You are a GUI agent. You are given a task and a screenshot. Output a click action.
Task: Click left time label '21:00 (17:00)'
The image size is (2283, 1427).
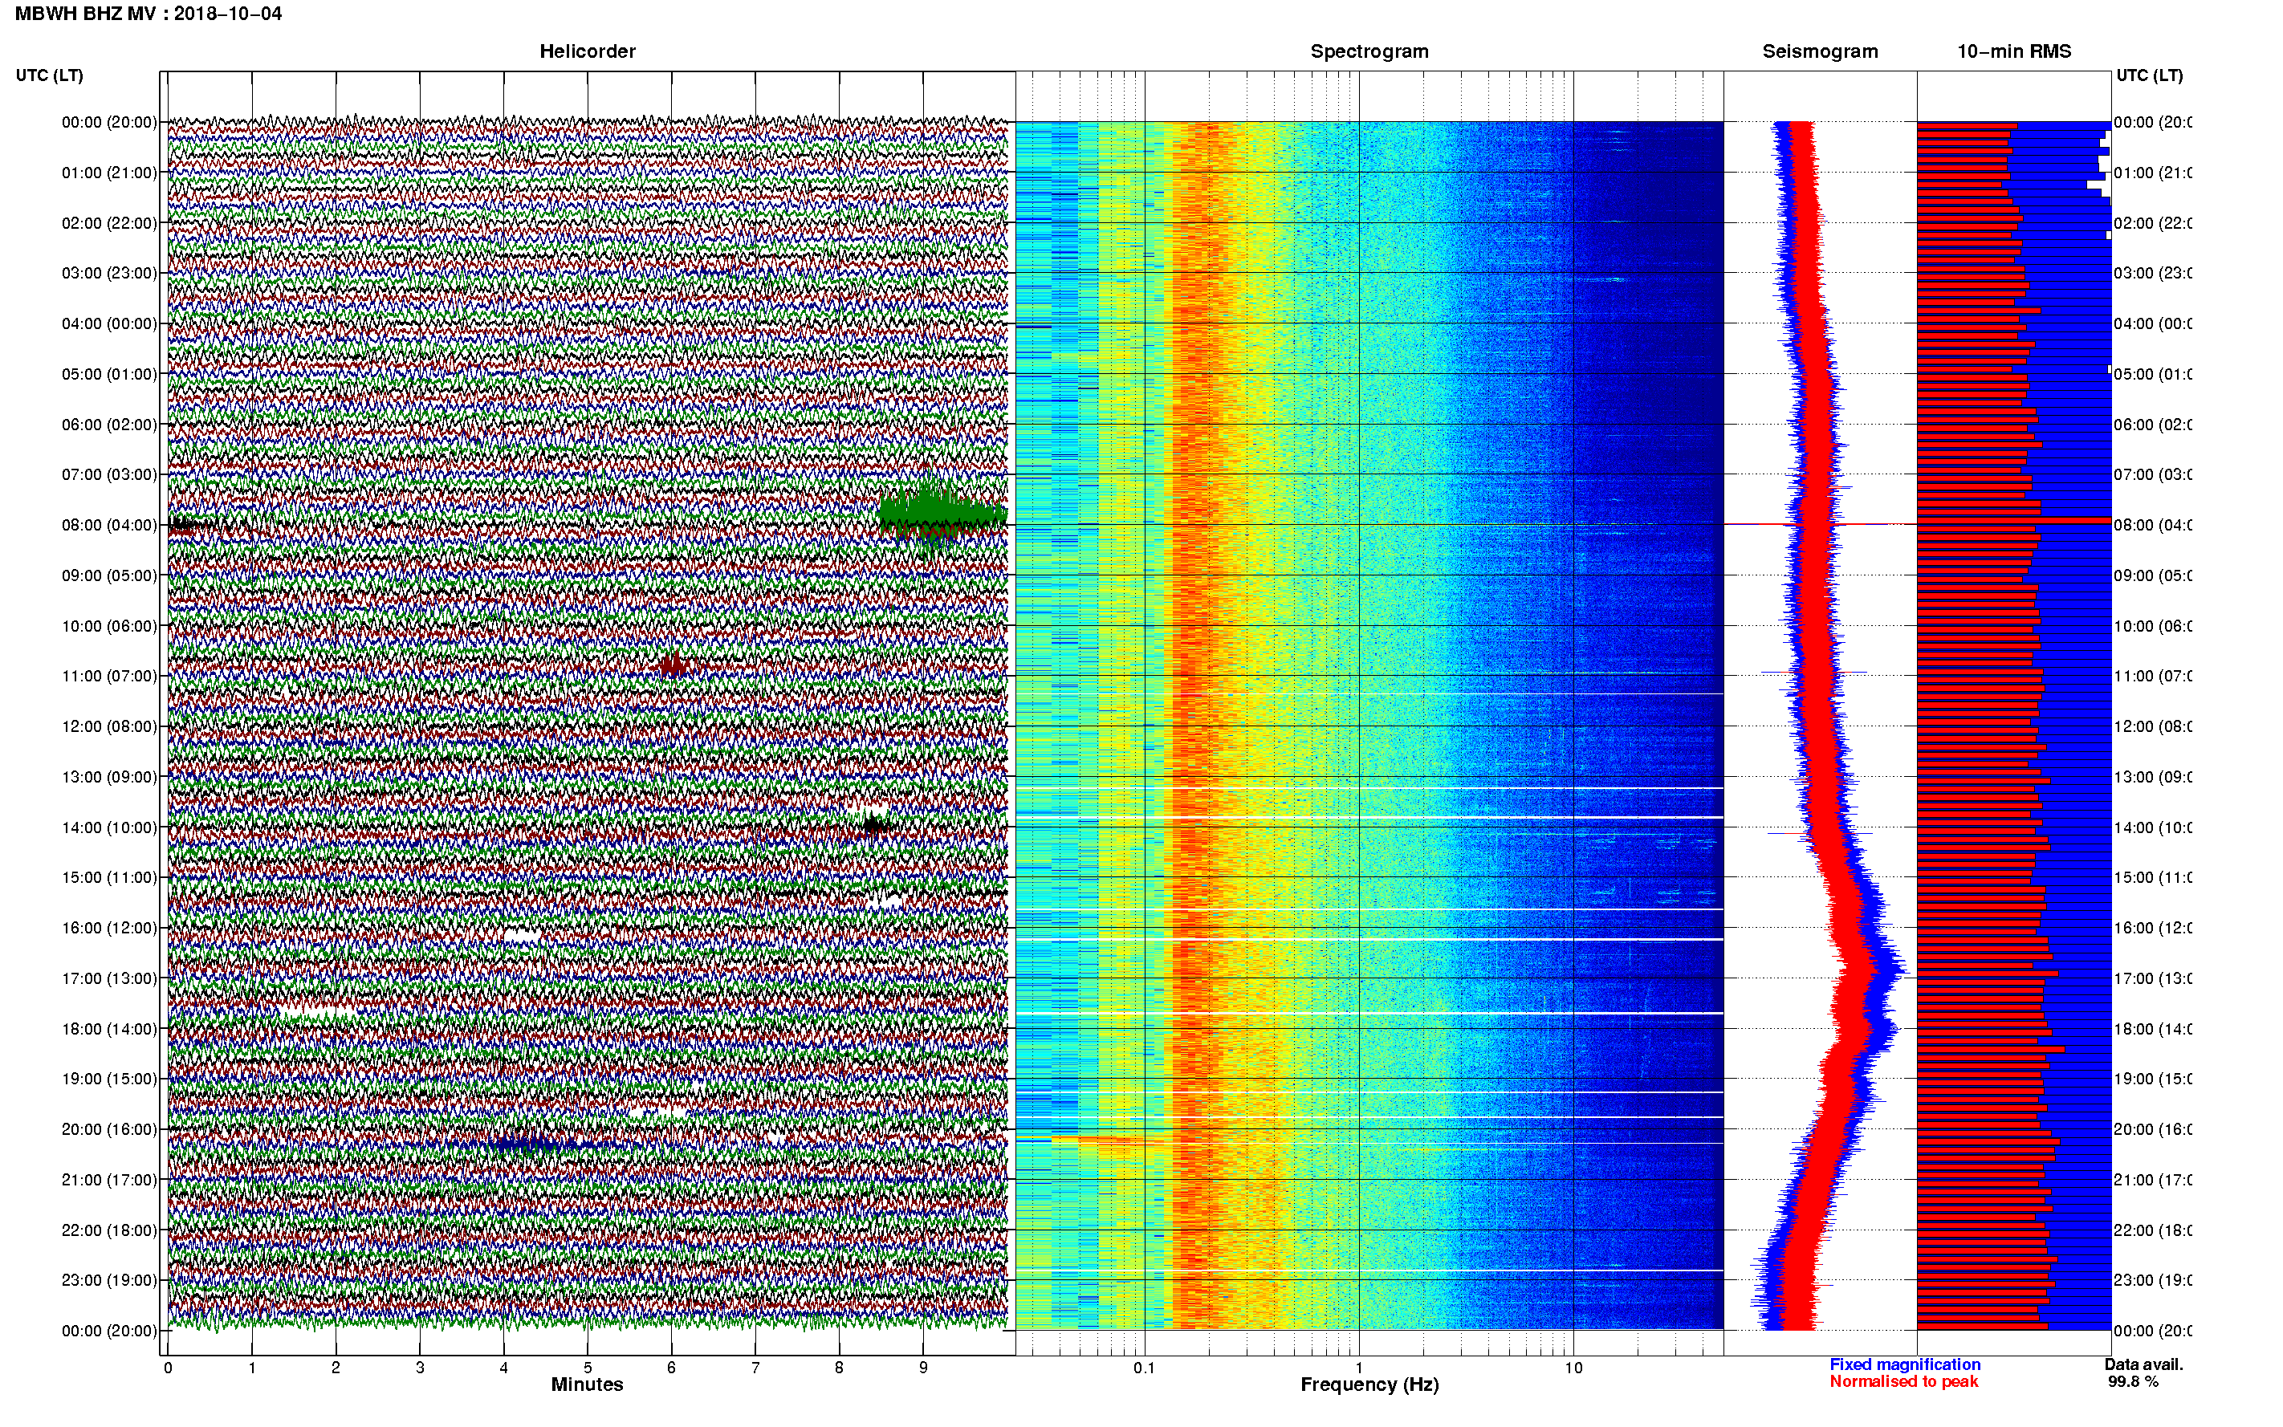[109, 1180]
